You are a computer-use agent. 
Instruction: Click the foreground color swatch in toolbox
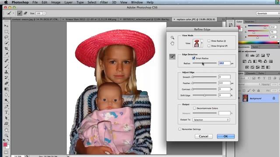tap(5, 144)
